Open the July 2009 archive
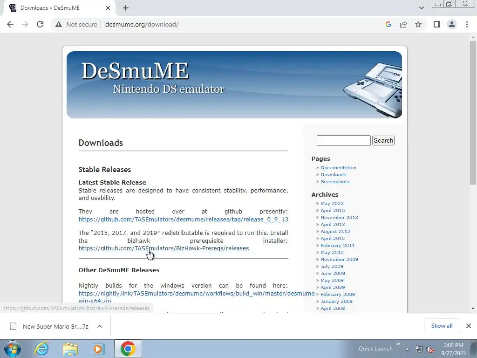The height and width of the screenshot is (358, 477). pyautogui.click(x=332, y=267)
